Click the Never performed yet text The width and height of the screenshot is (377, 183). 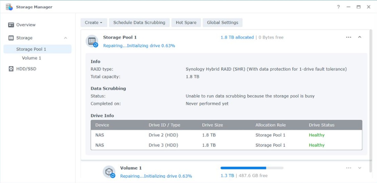207,104
